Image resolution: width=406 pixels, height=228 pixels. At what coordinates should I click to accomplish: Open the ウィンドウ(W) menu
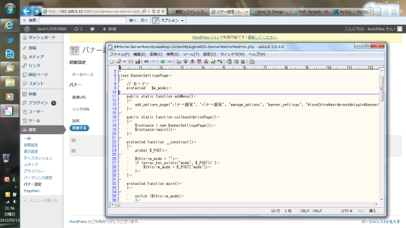tap(232, 54)
